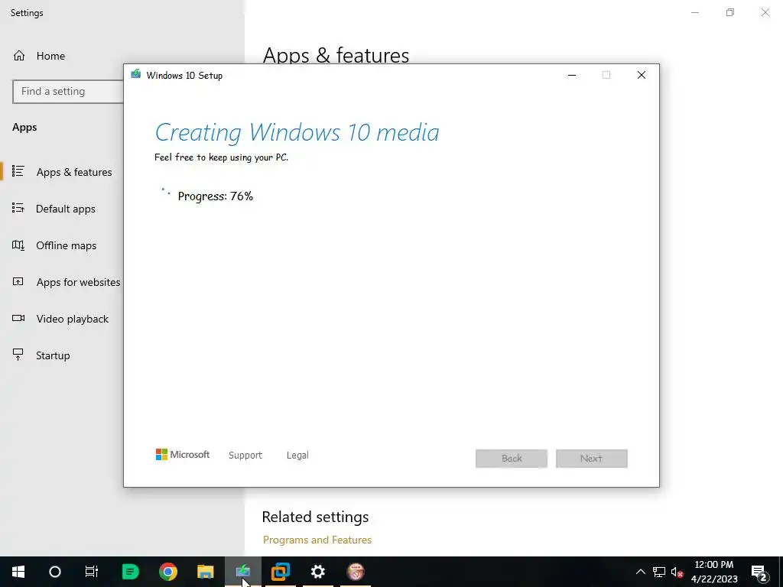Click the Progress: 76% text
This screenshot has height=587, width=783.
(x=215, y=196)
